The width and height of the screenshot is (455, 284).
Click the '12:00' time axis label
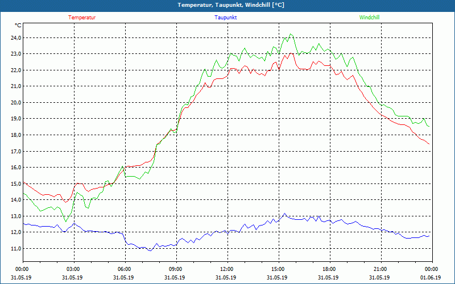point(226,269)
